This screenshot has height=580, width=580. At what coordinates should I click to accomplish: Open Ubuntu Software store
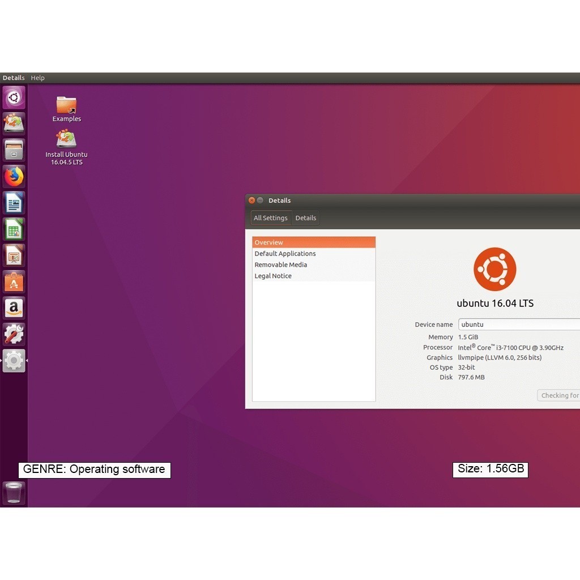click(14, 282)
